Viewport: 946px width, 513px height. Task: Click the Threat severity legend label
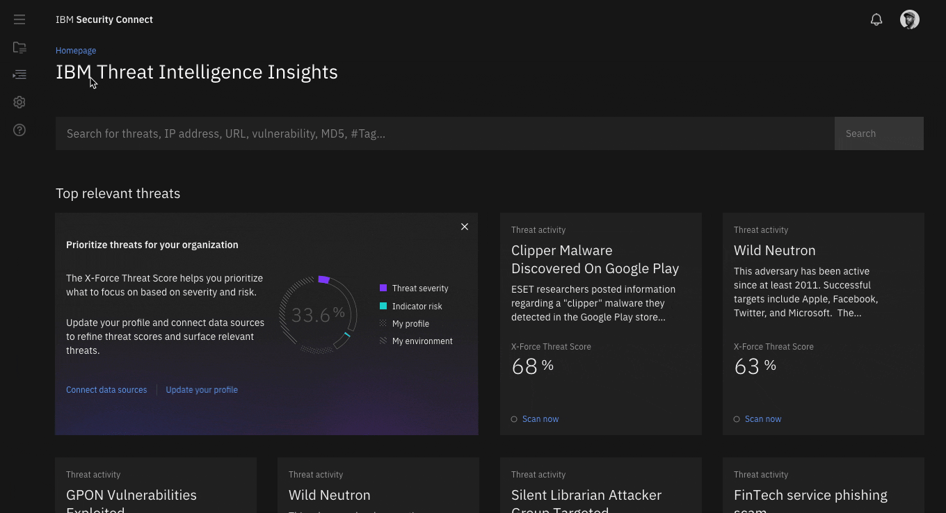(x=420, y=288)
